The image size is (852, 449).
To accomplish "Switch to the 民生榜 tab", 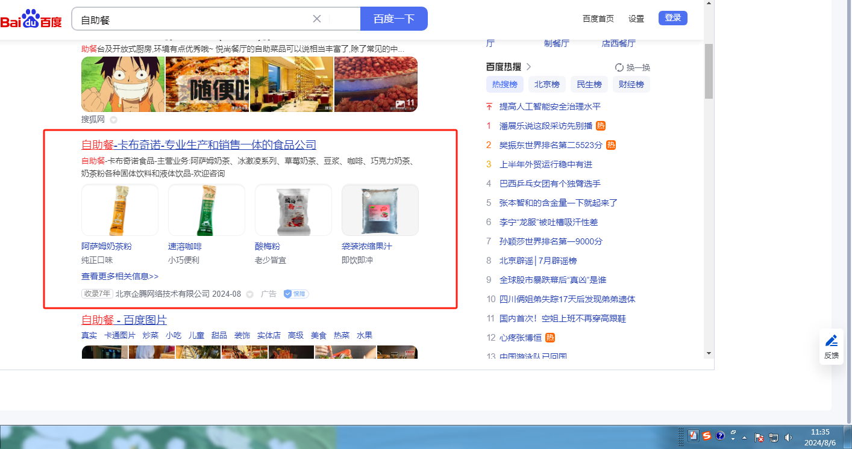I will point(589,84).
